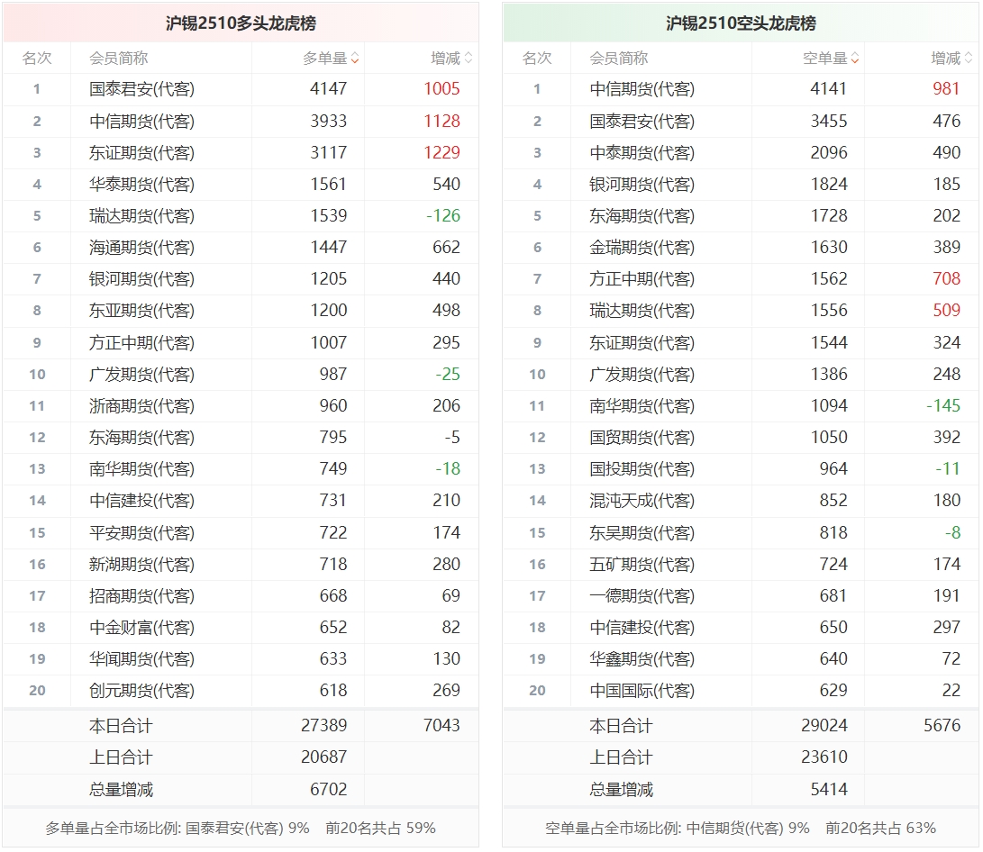This screenshot has height=852, width=983.
Task: Click 混沌天成(代客) row name
Action: 642,501
